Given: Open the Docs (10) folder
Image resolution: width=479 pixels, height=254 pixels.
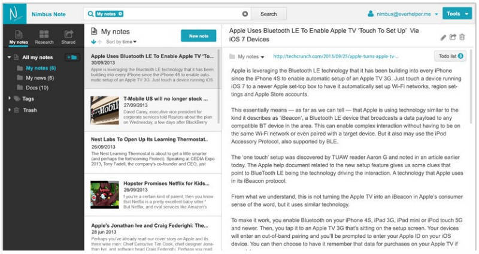Looking at the screenshot, I should tap(37, 87).
